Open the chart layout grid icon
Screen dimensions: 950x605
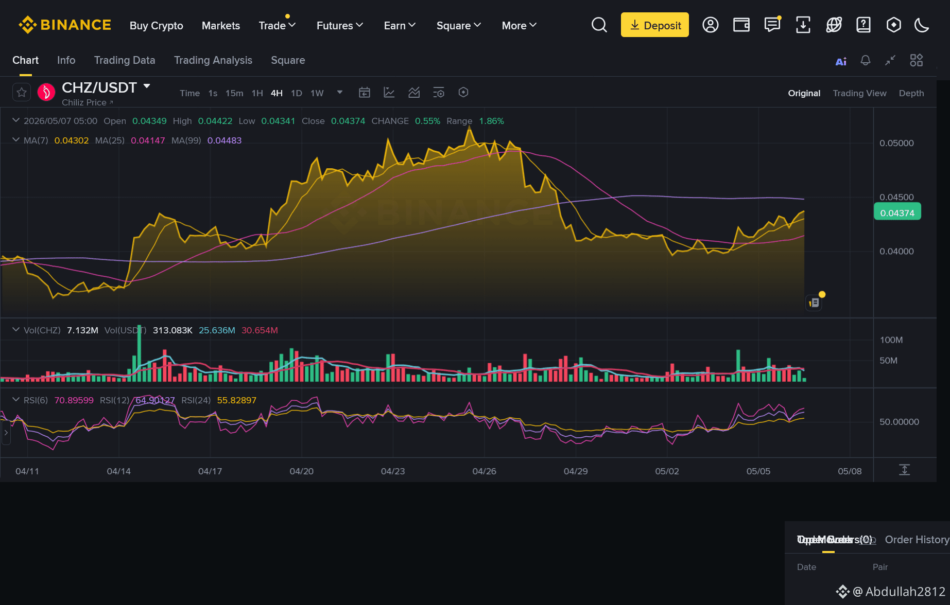tap(917, 60)
